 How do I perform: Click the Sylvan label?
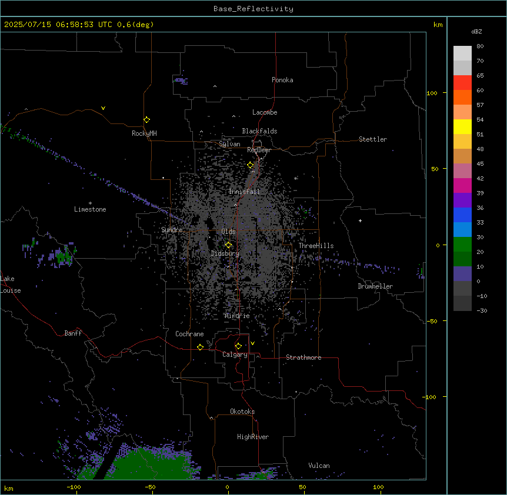[229, 144]
